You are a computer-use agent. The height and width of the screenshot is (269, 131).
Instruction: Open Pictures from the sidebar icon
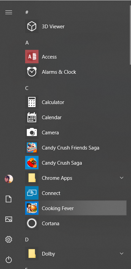point(9,219)
